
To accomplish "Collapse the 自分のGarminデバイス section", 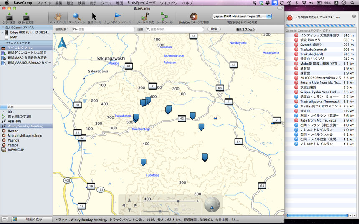I will point(3,27).
